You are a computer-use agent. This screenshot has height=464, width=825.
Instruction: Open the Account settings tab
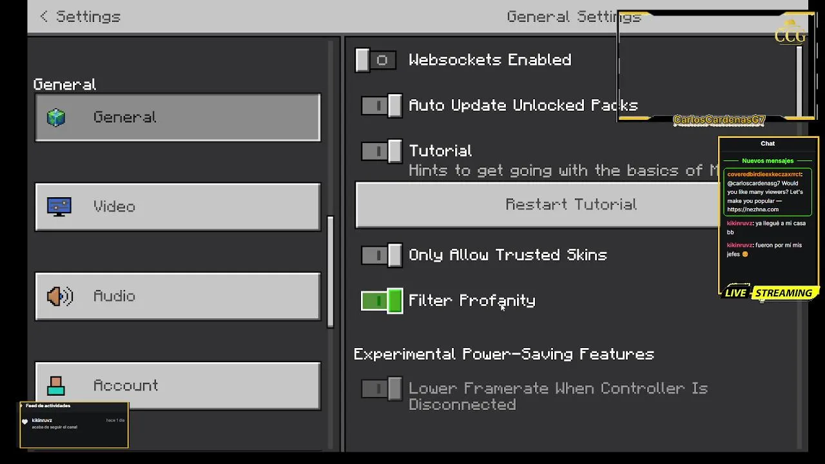coord(178,385)
